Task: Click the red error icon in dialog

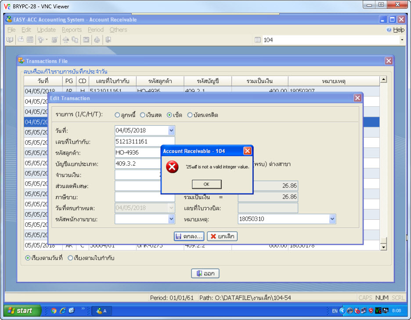Action: pyautogui.click(x=173, y=167)
